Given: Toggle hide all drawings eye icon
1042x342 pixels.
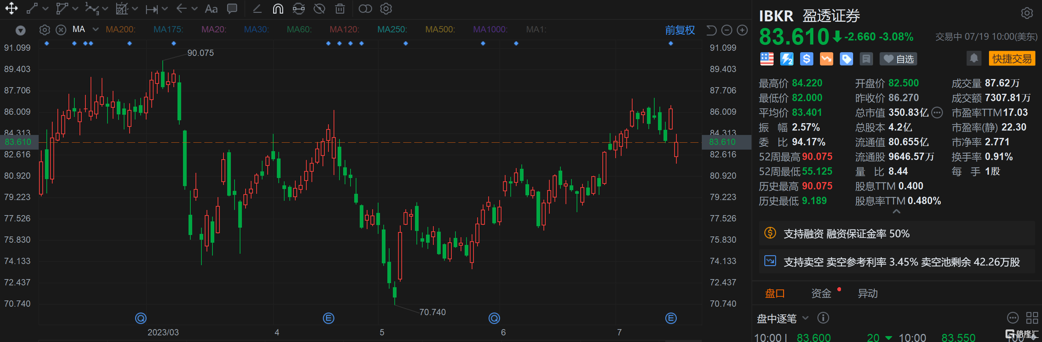Looking at the screenshot, I should (319, 9).
